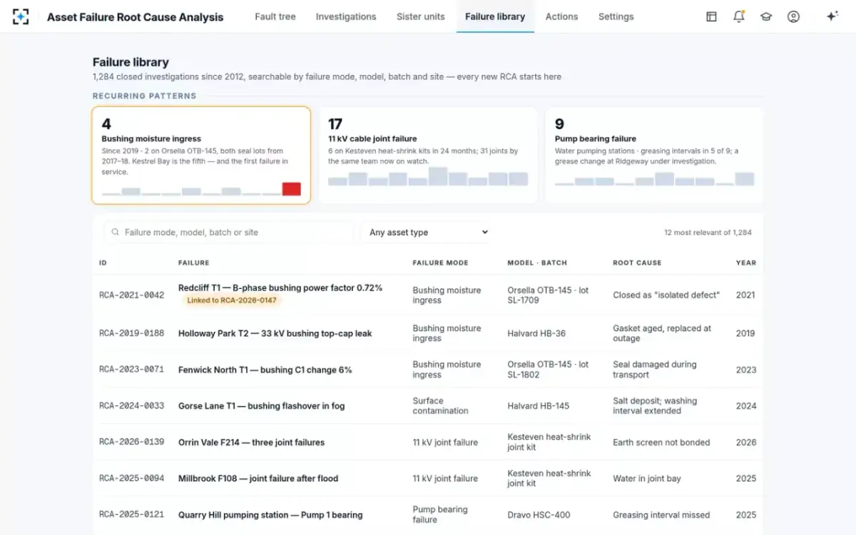The height and width of the screenshot is (535, 856).
Task: Click ID RCA-2025-0121
Action: [131, 515]
